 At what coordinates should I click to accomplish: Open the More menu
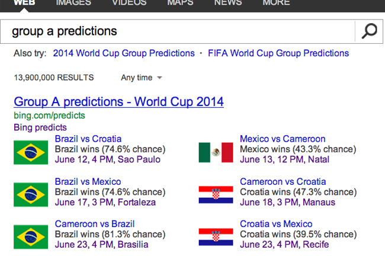click(x=276, y=3)
